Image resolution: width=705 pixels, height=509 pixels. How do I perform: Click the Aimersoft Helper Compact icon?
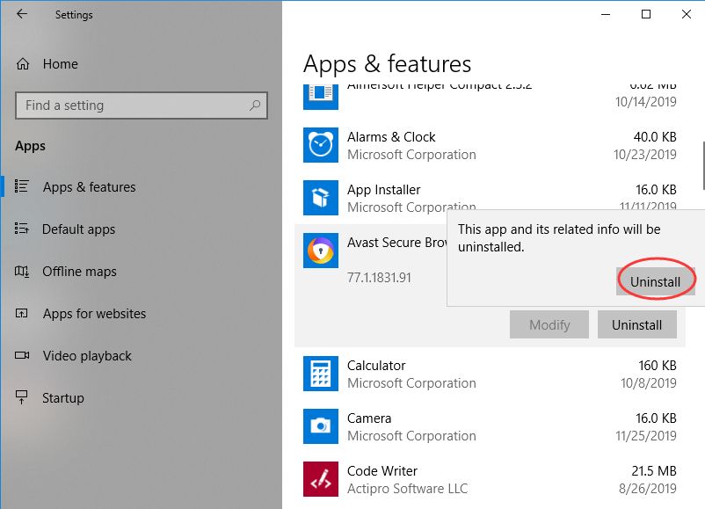[321, 97]
